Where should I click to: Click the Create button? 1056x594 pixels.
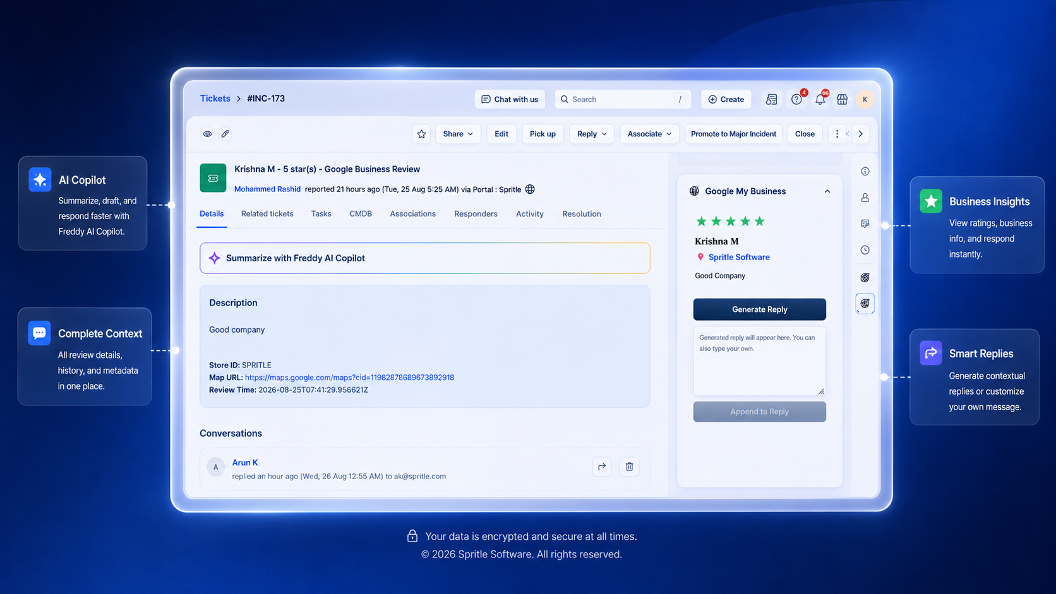click(x=726, y=99)
